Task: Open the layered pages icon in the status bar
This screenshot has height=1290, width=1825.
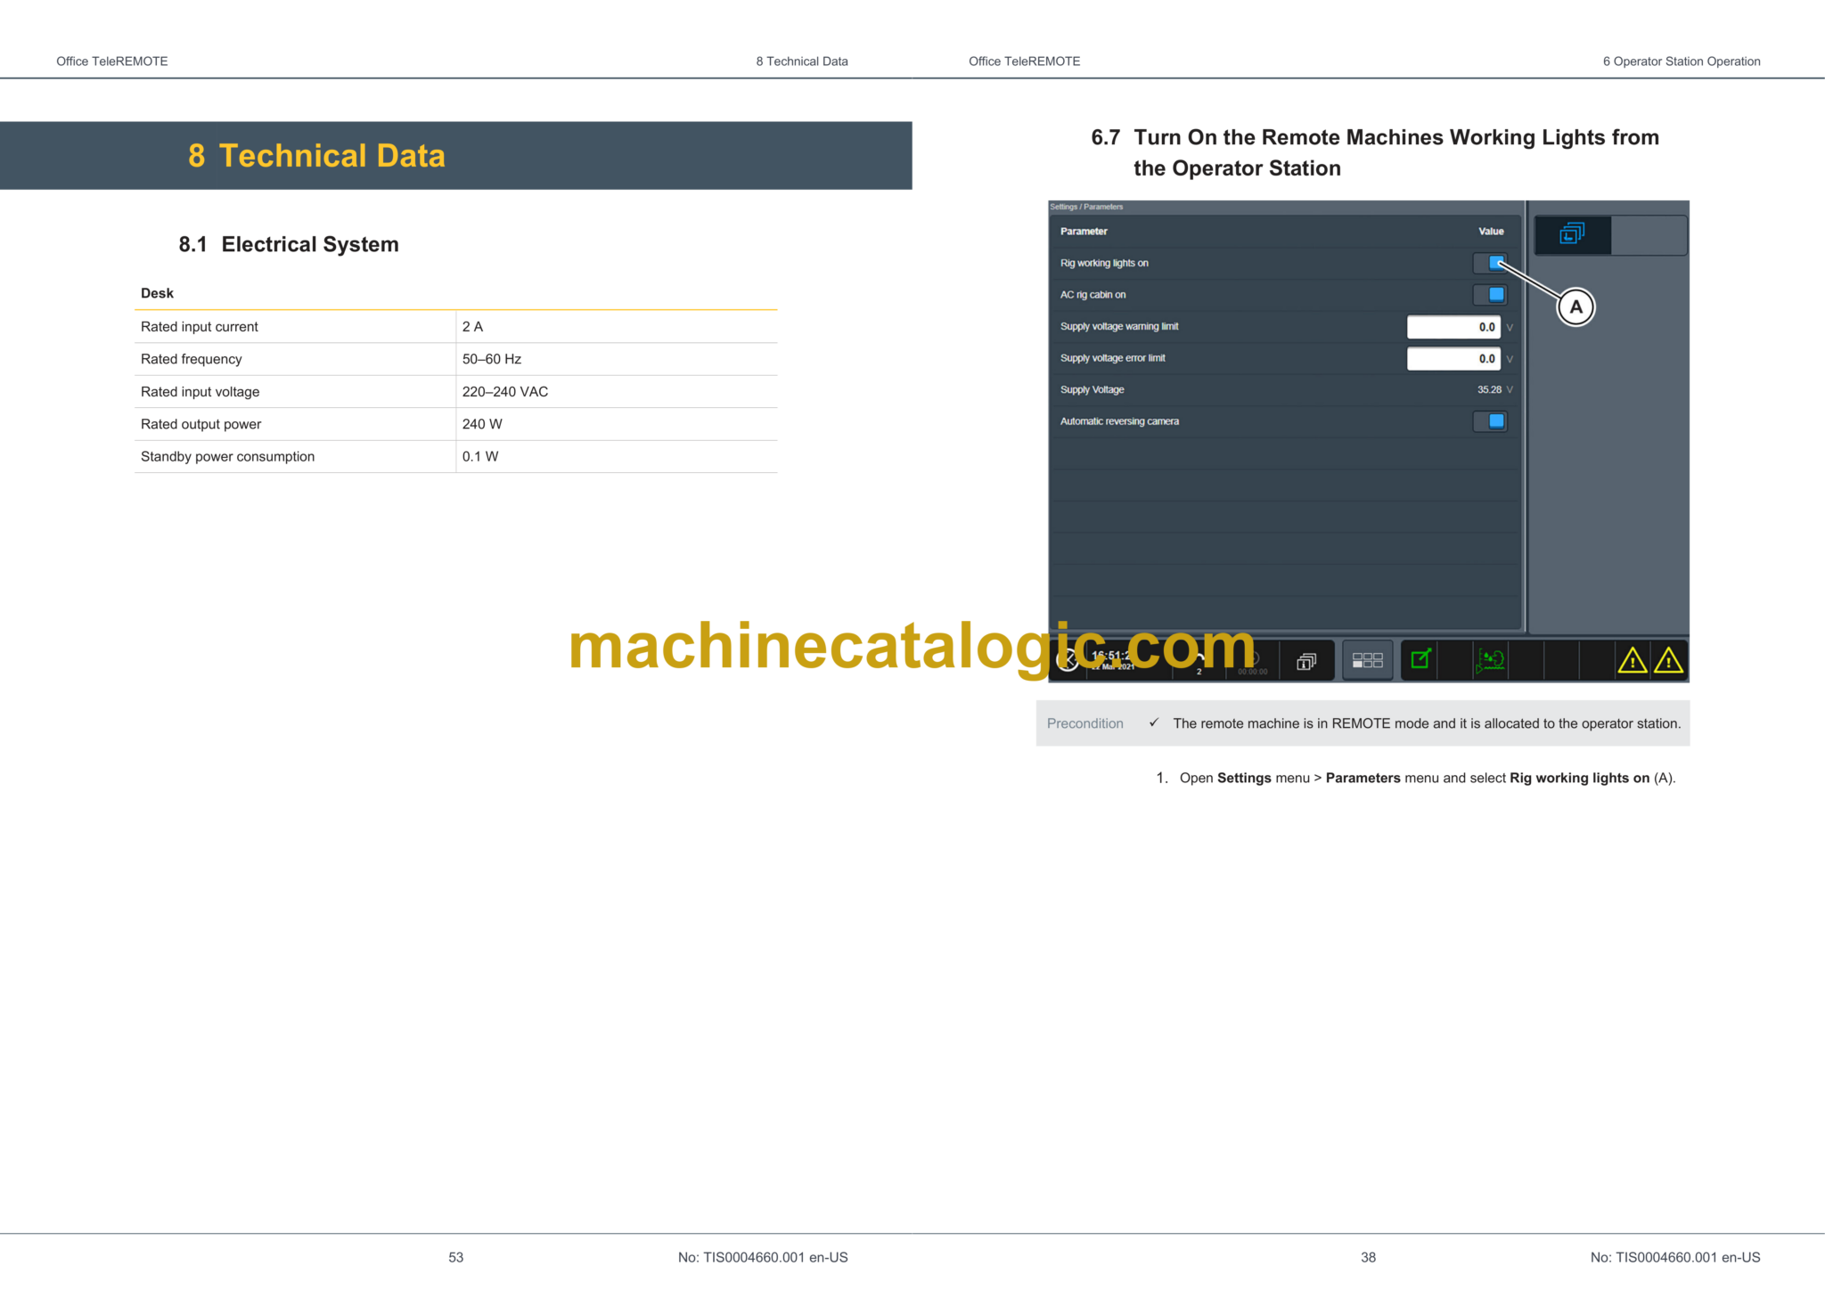Action: pyautogui.click(x=1305, y=660)
